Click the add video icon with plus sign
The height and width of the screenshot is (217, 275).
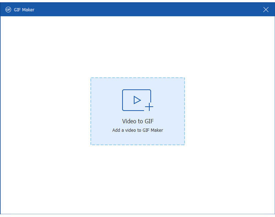137,100
